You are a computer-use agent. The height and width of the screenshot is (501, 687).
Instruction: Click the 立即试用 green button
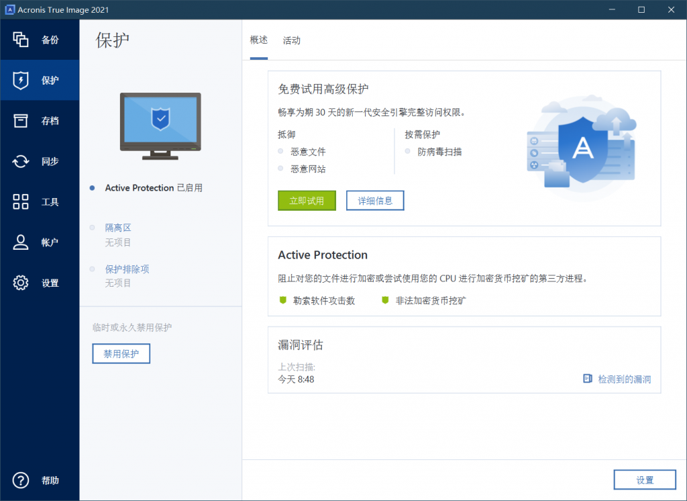[x=307, y=201]
